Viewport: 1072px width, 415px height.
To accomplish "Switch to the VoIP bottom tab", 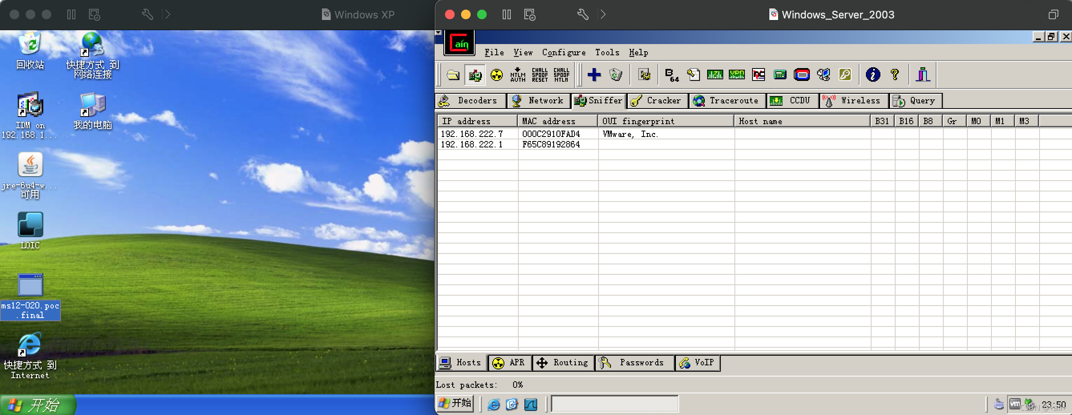I will [x=697, y=363].
